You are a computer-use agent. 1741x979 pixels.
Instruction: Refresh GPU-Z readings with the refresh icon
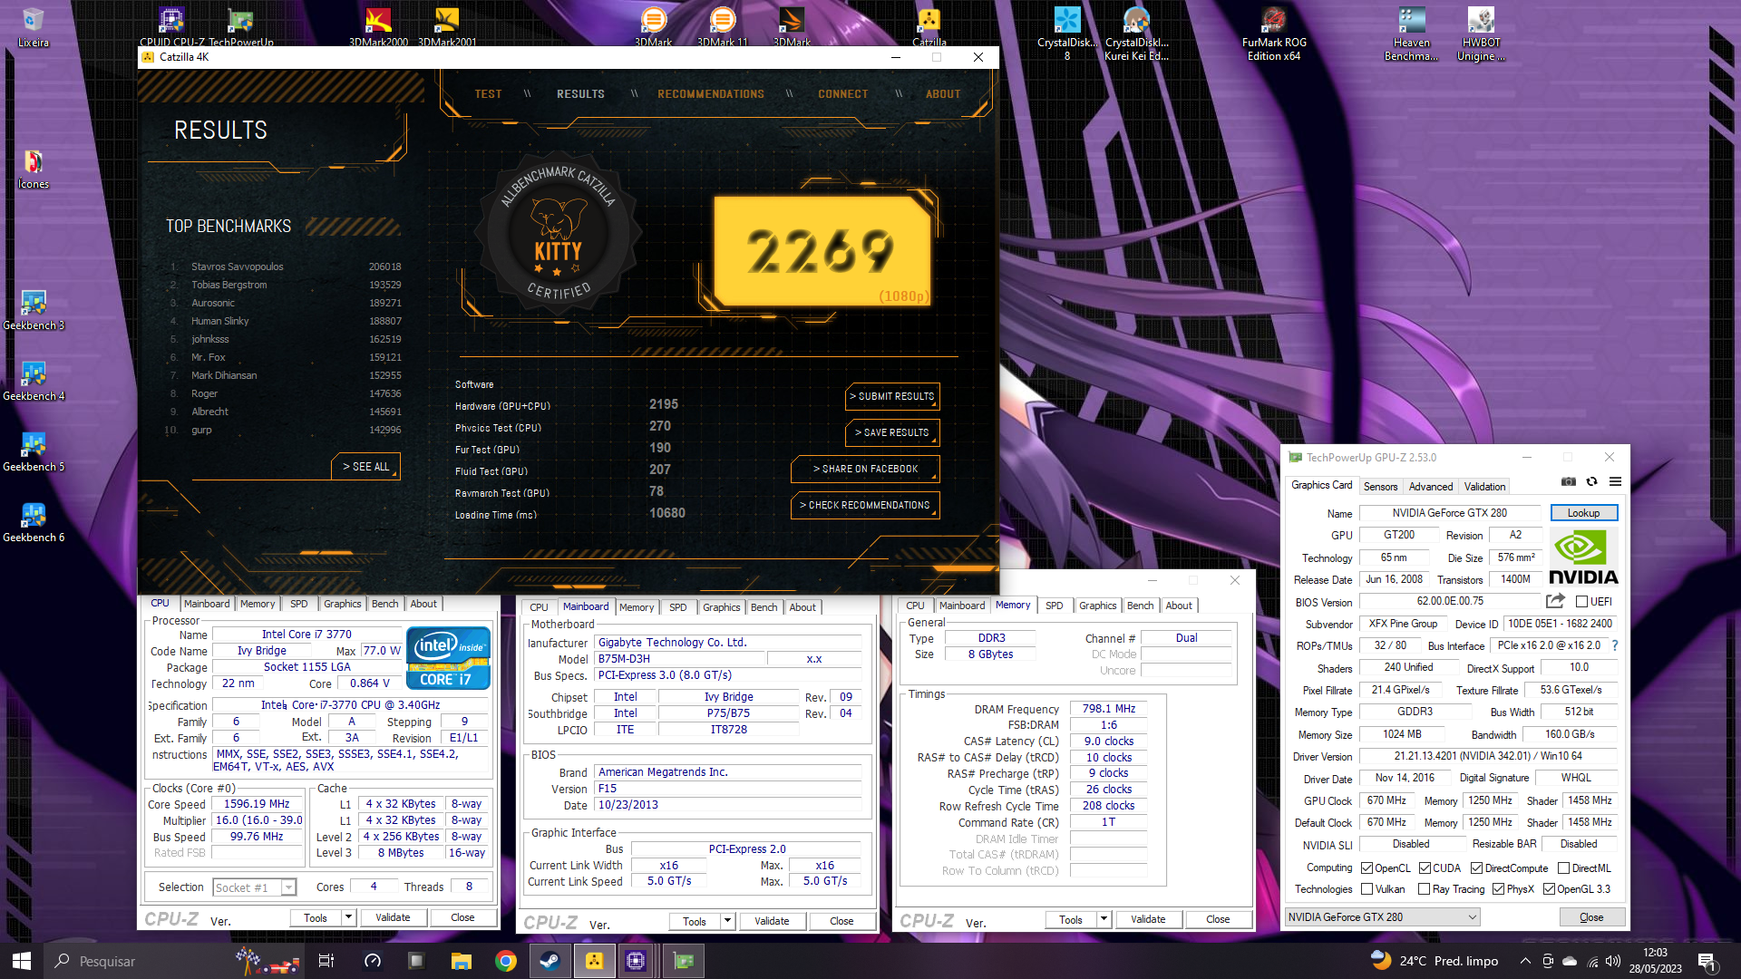pos(1591,482)
